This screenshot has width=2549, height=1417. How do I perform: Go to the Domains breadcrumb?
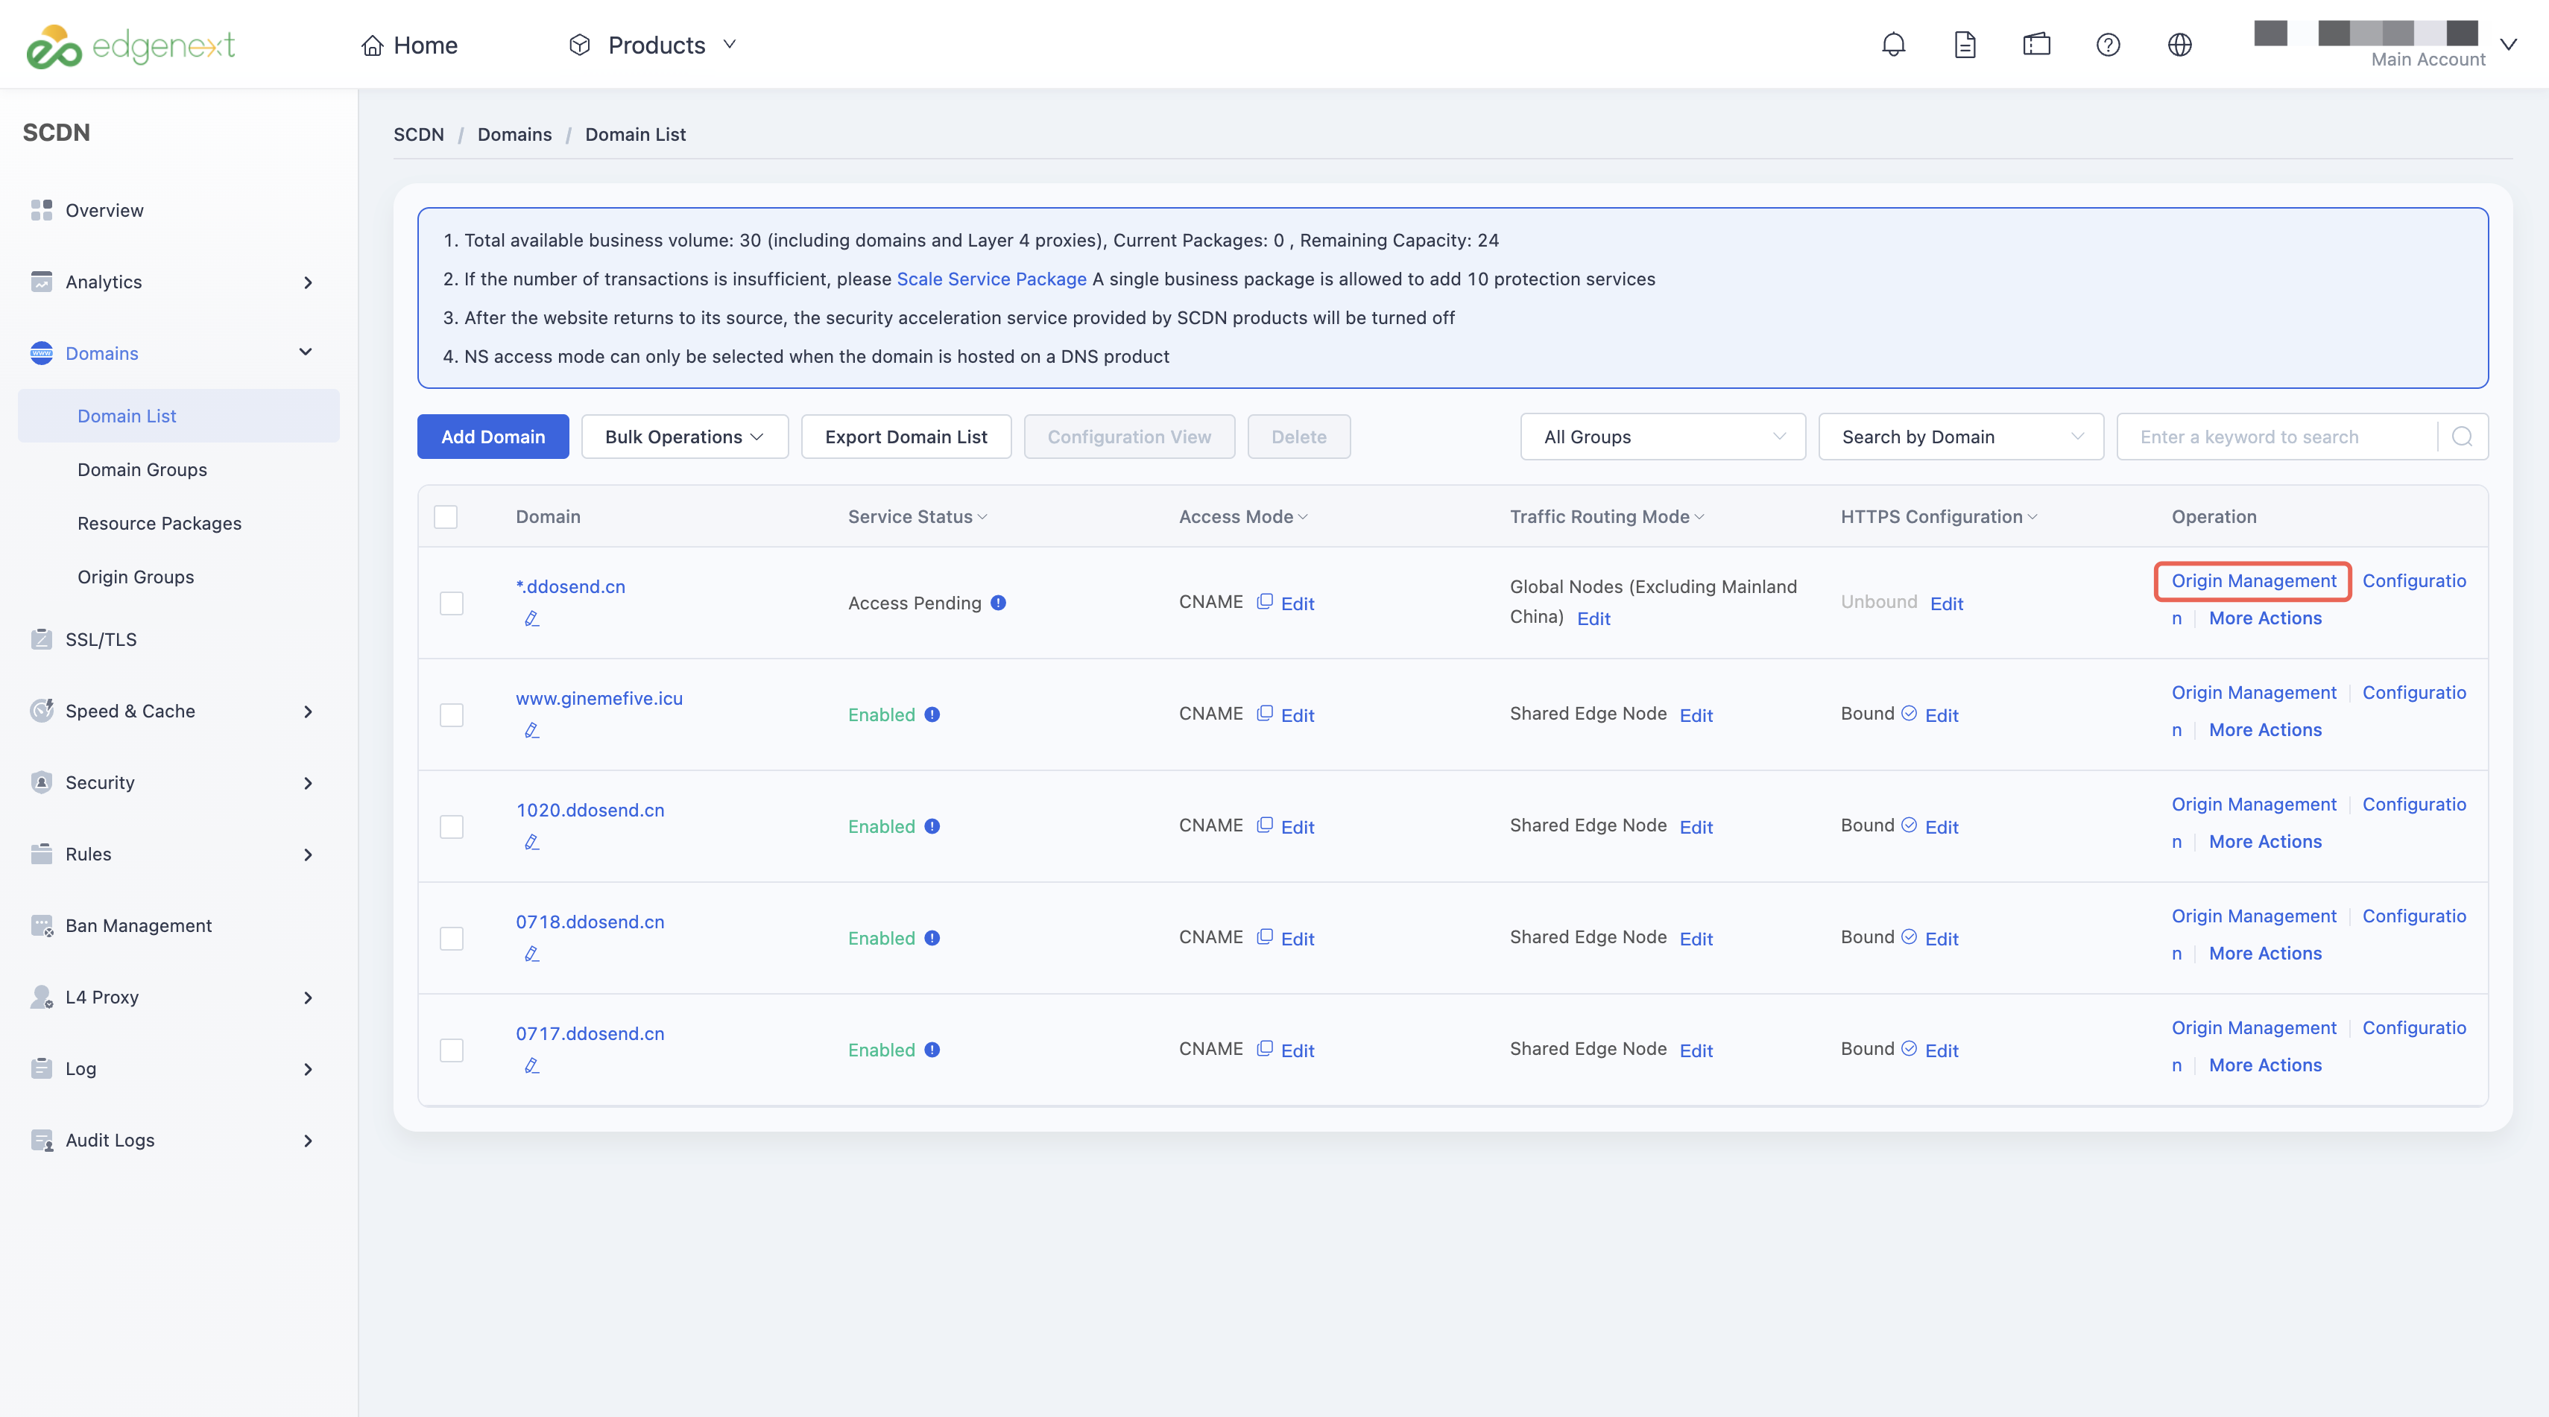(x=514, y=135)
